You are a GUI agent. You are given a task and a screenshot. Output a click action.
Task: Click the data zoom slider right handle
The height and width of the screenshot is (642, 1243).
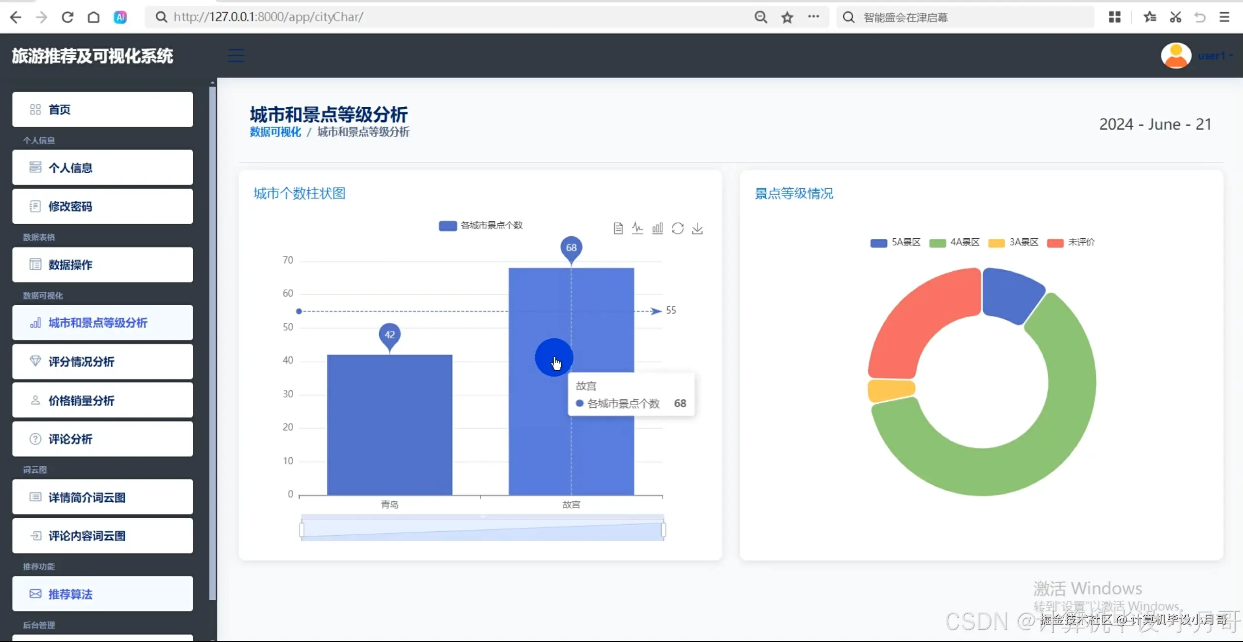tap(663, 530)
